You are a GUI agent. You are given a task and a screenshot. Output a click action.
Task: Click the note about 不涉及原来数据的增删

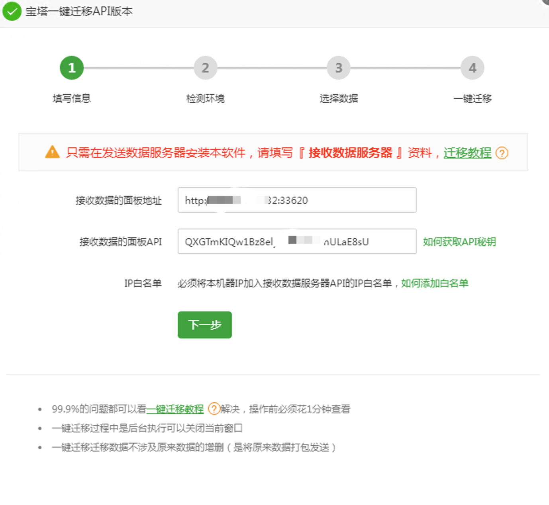click(x=194, y=447)
